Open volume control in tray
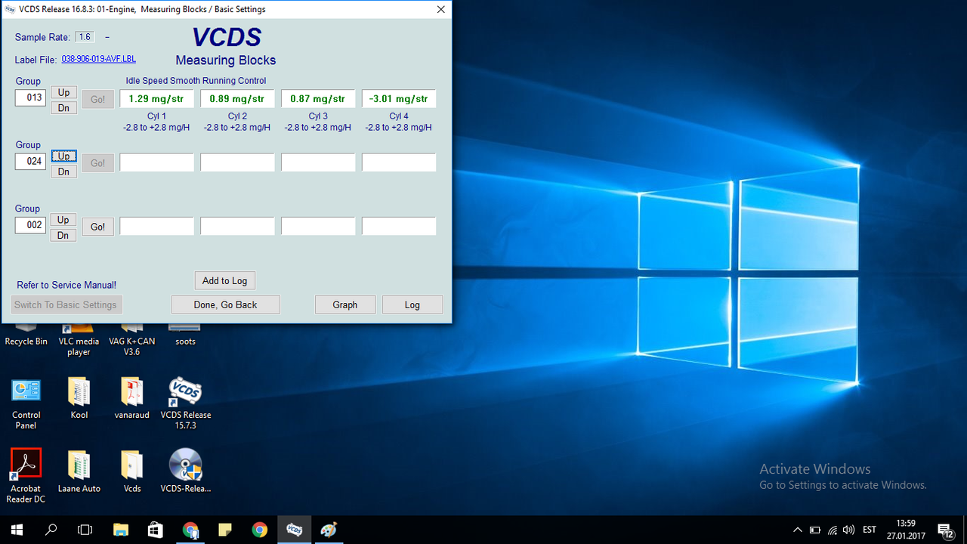Screen dimensions: 967x544 (849, 530)
